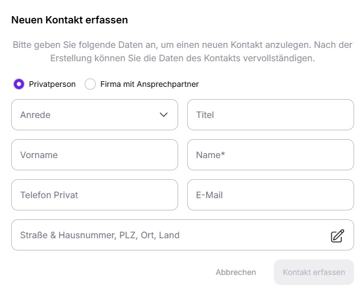Click the Neuen Kontakt erfassen heading
363x295 pixels.
point(70,20)
